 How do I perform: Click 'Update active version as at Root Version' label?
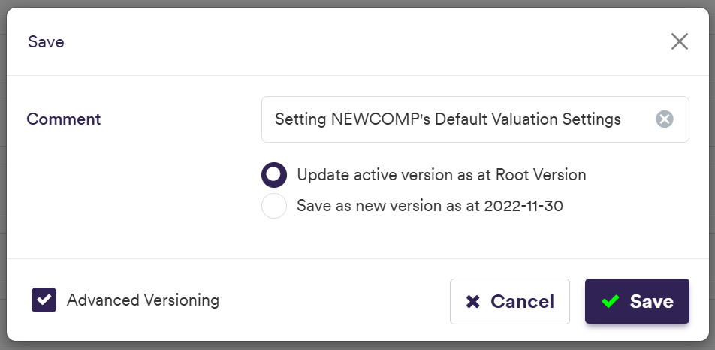point(441,175)
